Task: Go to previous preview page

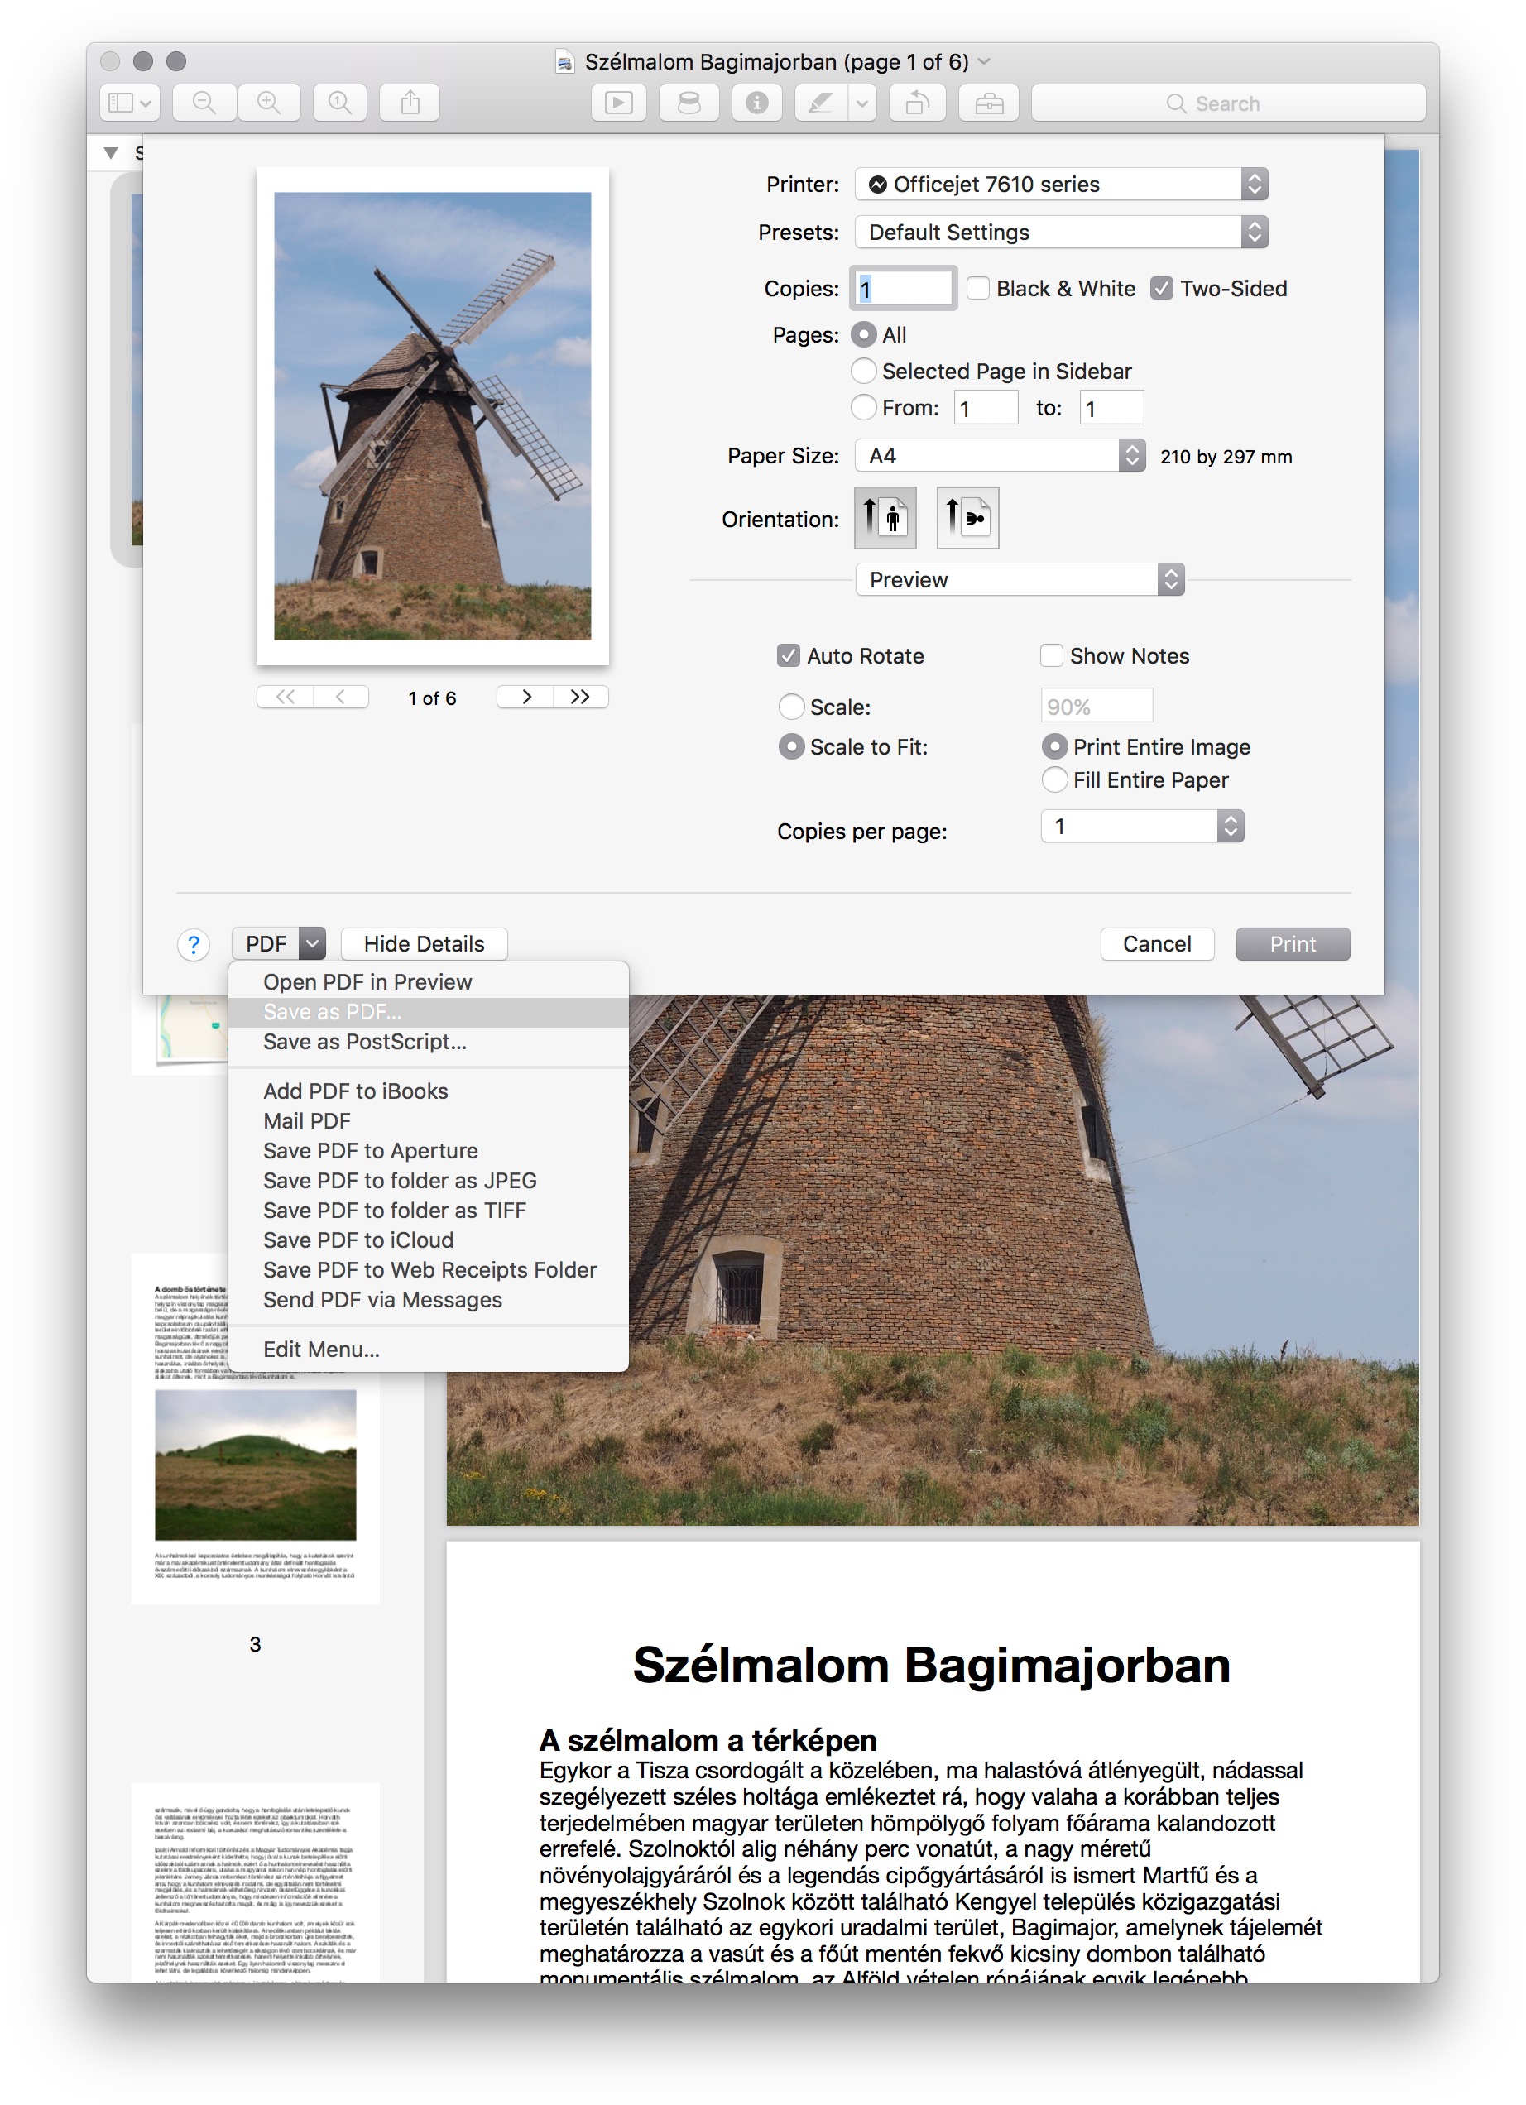Action: click(x=341, y=698)
